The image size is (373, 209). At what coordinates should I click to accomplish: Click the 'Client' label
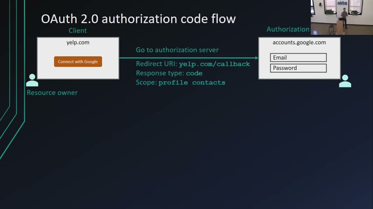[x=78, y=30]
